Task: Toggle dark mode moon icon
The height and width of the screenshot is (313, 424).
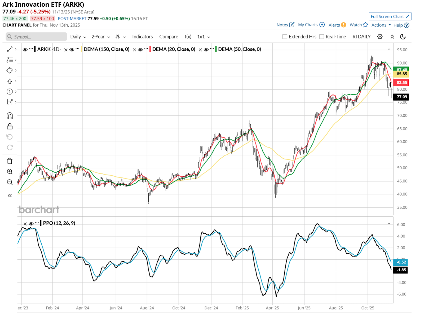Action: pyautogui.click(x=403, y=37)
